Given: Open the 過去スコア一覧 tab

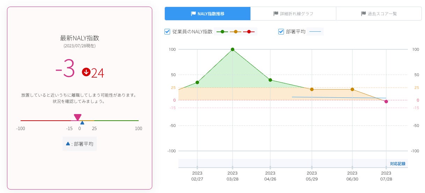Looking at the screenshot, I should [379, 14].
